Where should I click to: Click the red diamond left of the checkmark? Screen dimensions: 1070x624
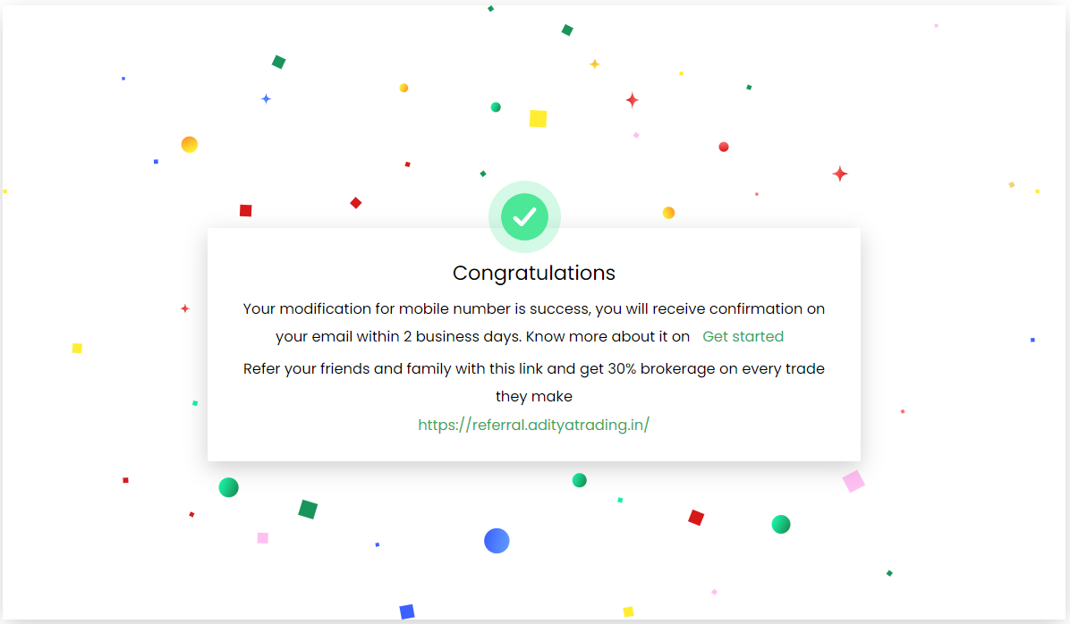[x=356, y=203]
